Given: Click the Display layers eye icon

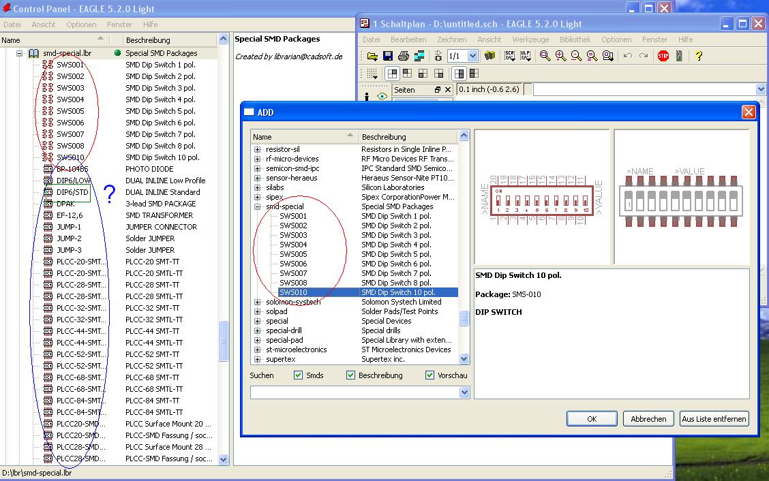Looking at the screenshot, I should pos(382,96).
